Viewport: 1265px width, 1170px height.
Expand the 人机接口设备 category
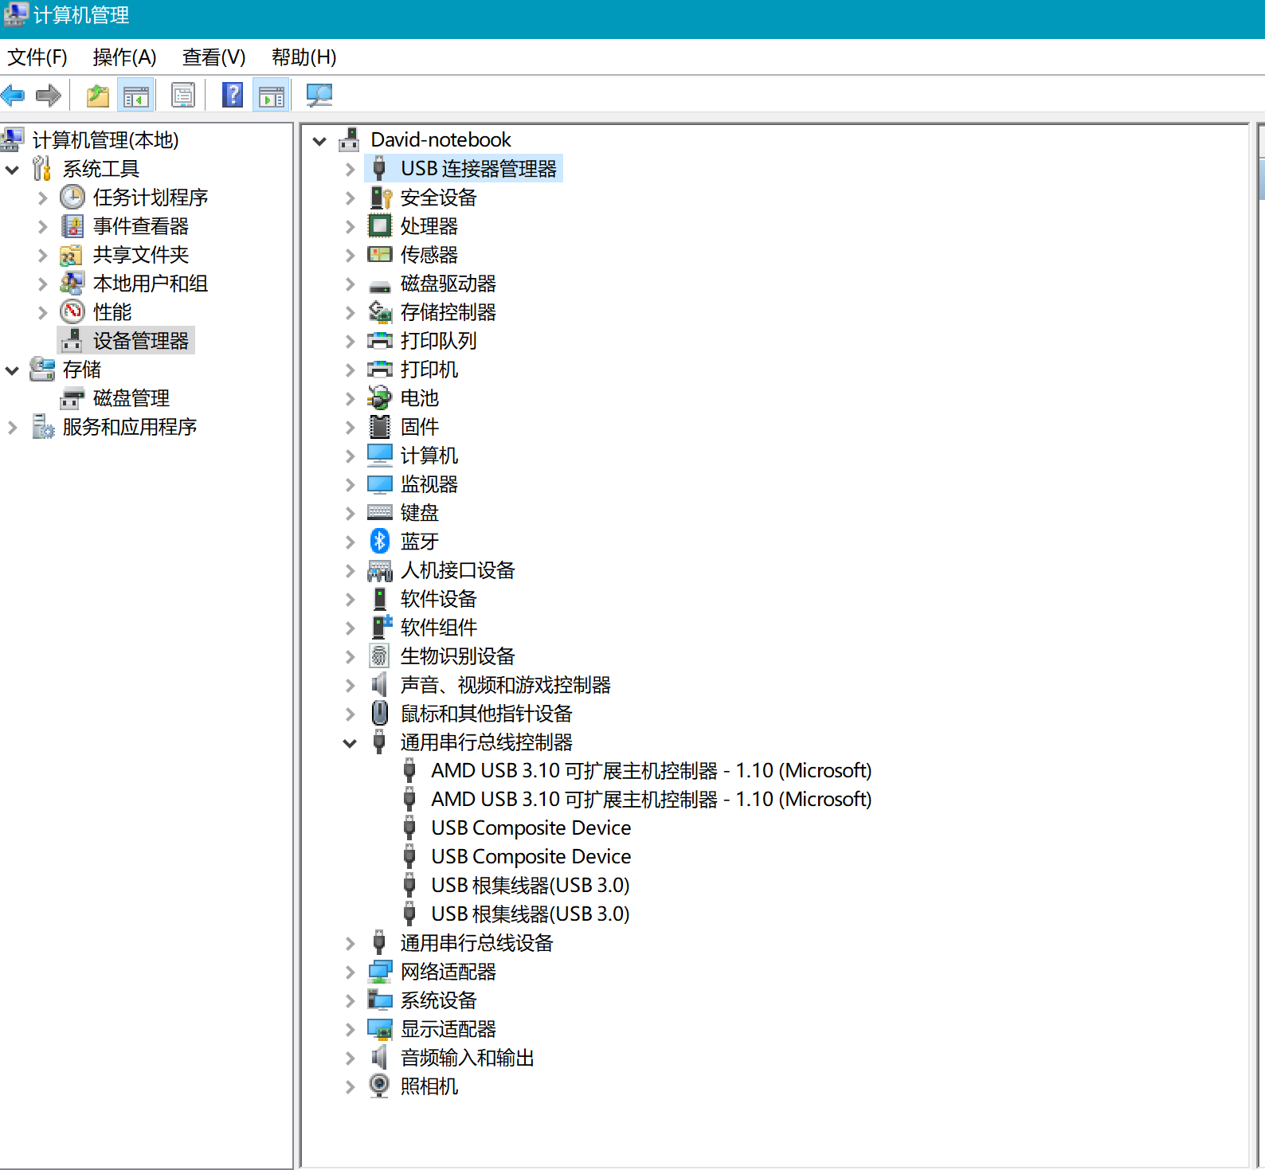click(x=350, y=570)
